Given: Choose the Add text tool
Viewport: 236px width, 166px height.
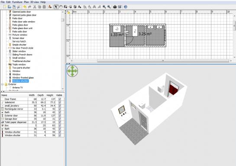Looking at the screenshot, I should click(80, 7).
